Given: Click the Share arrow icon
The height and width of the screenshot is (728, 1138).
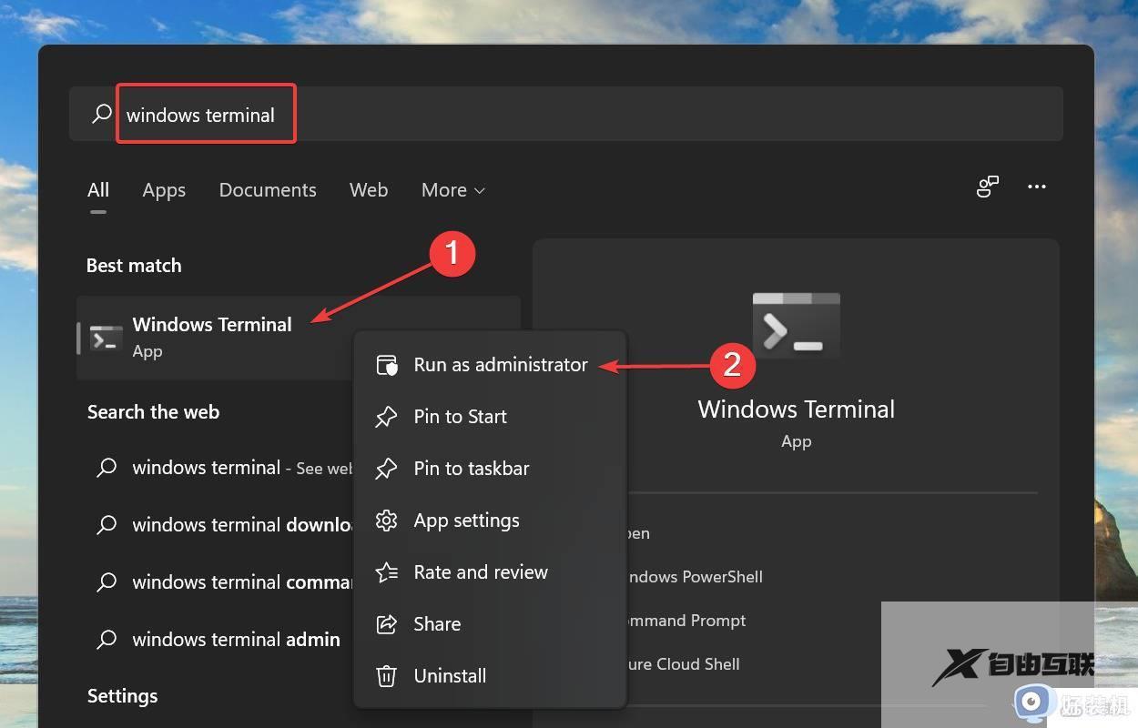Looking at the screenshot, I should 386,623.
